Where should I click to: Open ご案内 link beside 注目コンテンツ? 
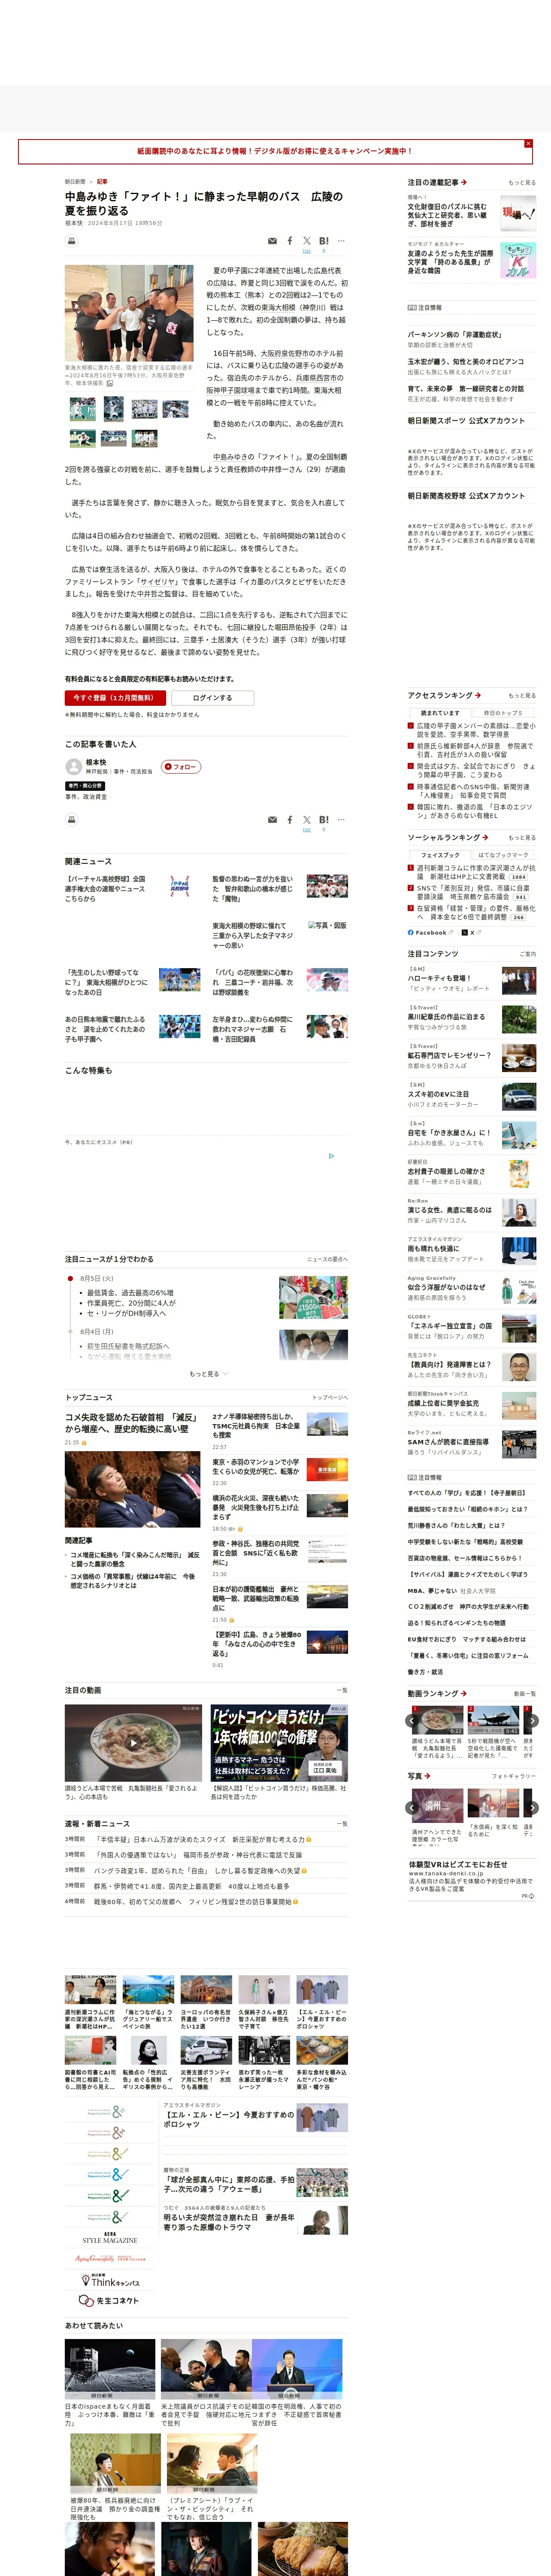click(528, 953)
